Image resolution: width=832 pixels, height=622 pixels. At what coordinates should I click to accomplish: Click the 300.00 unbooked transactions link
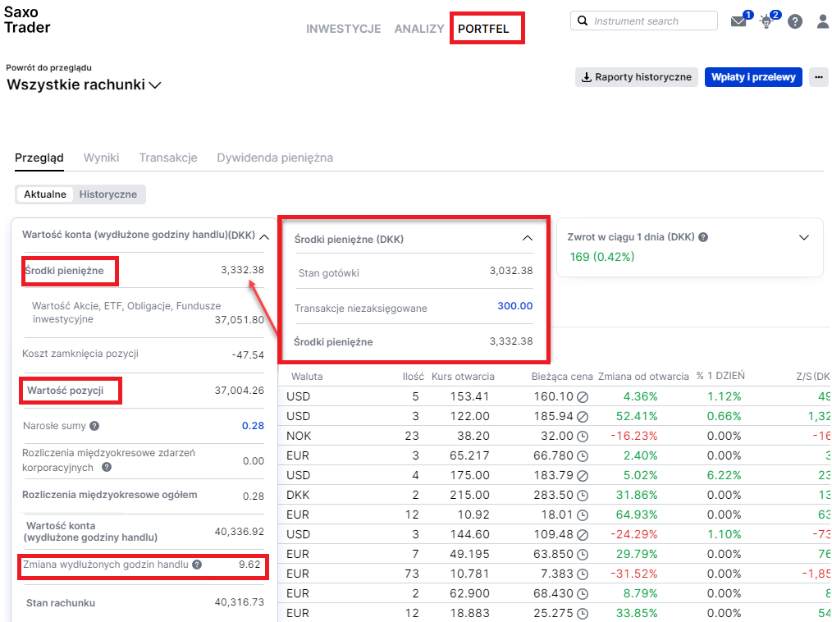(x=514, y=306)
